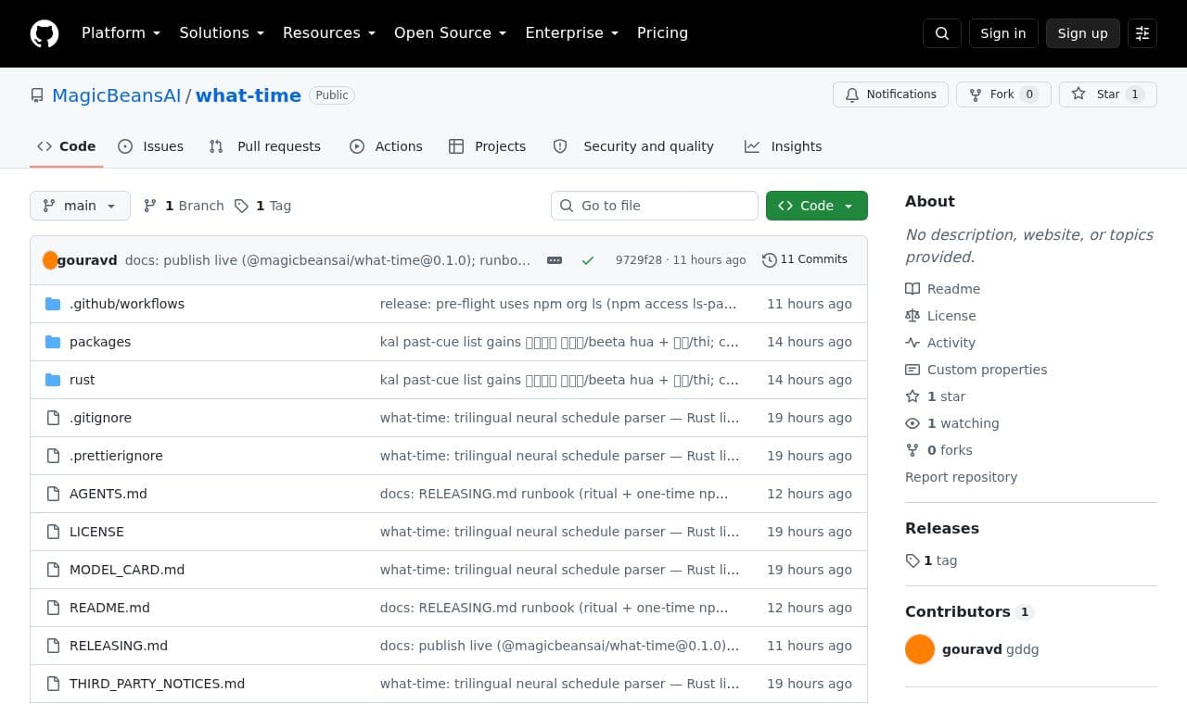Open gouravd avatar under Contributors
Image resolution: width=1187 pixels, height=704 pixels.
pos(920,649)
